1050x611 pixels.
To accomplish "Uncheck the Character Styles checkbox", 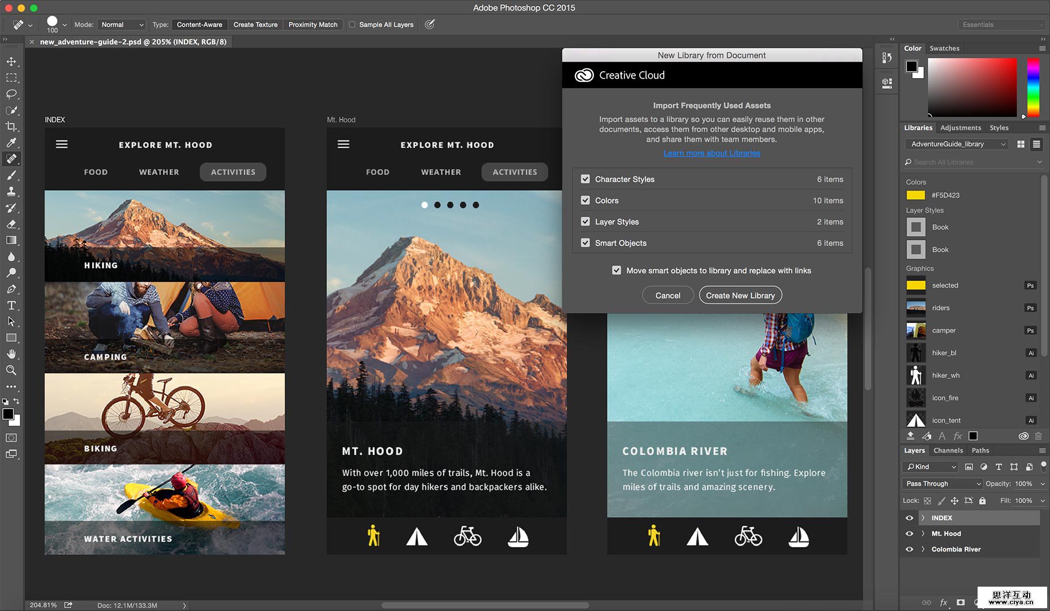I will tap(585, 179).
